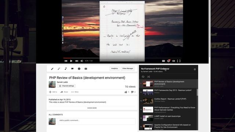Seek on the video progress bar
This screenshot has height=132, width=235.
coord(122,58)
